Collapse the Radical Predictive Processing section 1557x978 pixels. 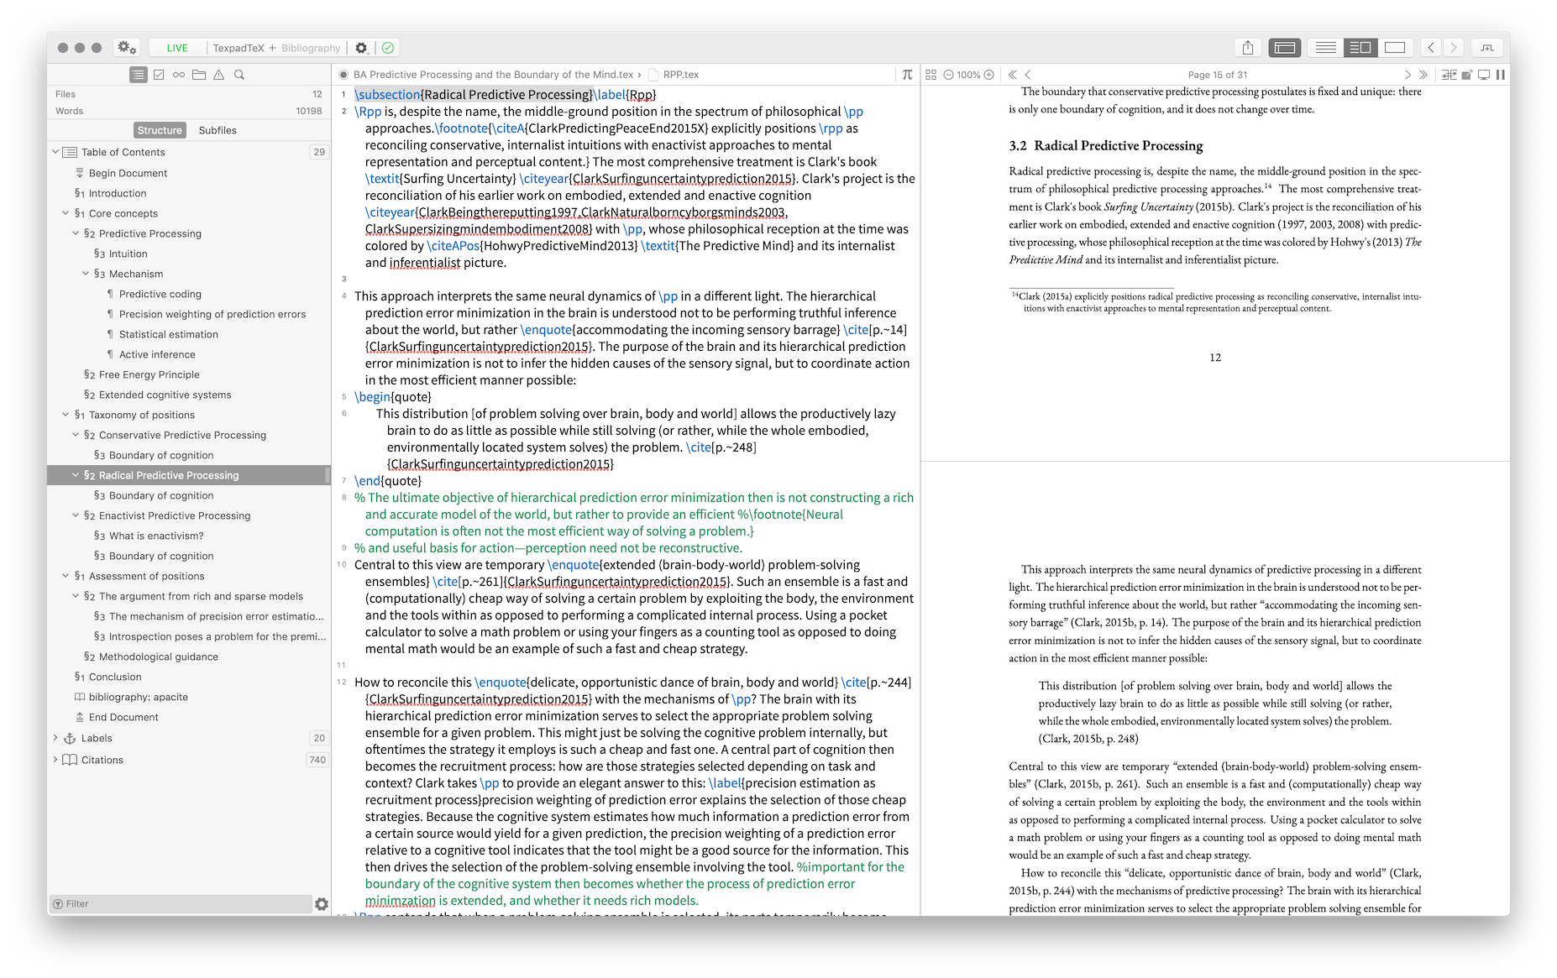(x=76, y=474)
